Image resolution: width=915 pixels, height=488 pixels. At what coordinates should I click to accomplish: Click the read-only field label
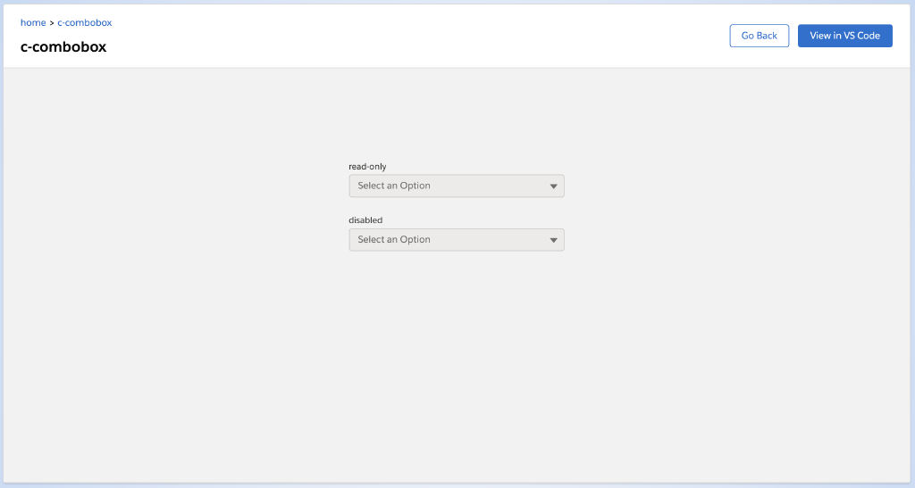click(367, 167)
